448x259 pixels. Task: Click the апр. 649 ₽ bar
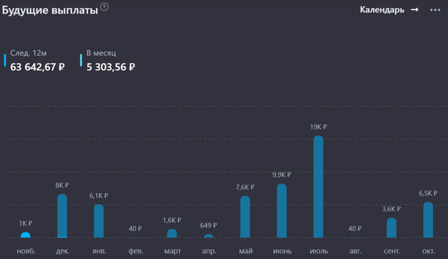(x=208, y=236)
